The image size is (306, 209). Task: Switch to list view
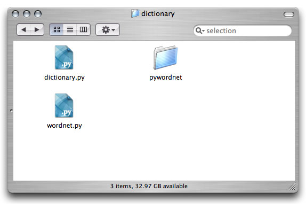70,30
